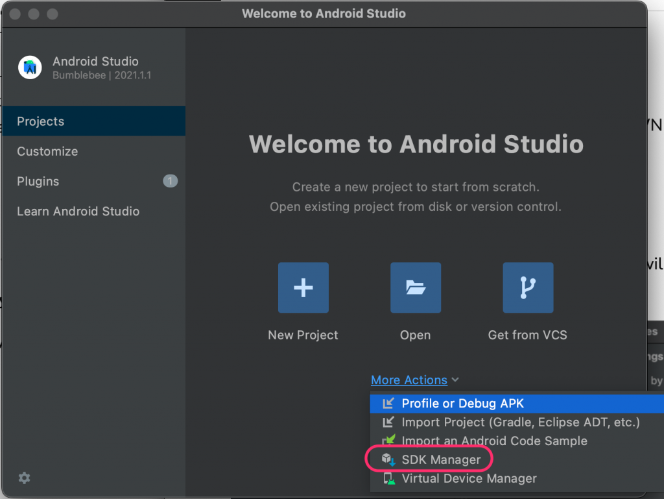Click 'Open existing project from disk or version control.'
The height and width of the screenshot is (499, 664).
click(416, 207)
